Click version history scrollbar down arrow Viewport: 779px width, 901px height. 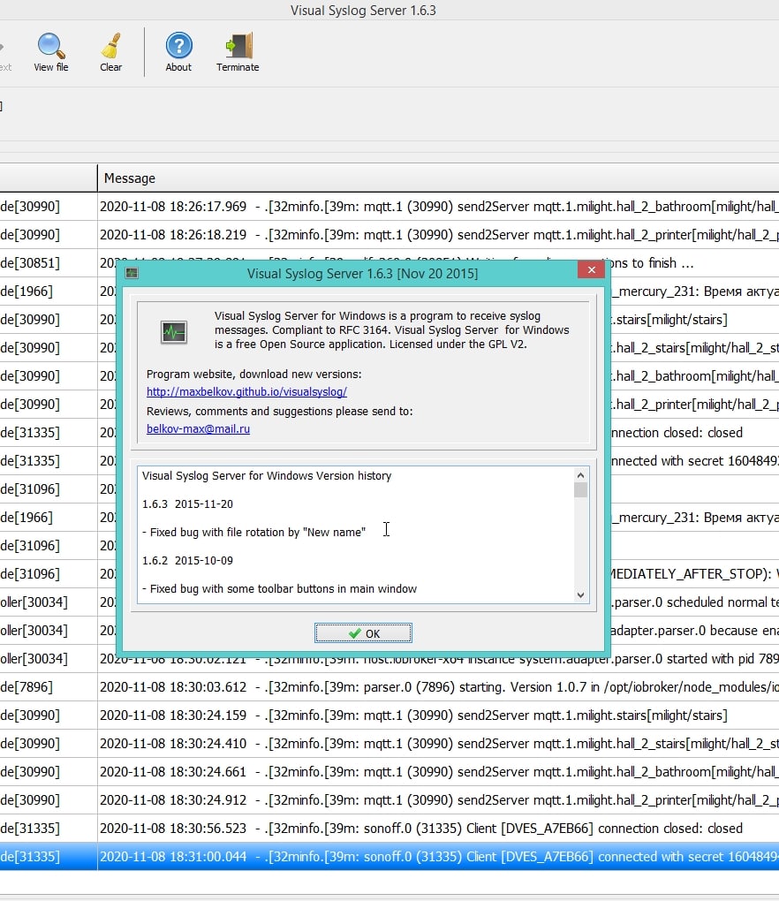tap(581, 595)
